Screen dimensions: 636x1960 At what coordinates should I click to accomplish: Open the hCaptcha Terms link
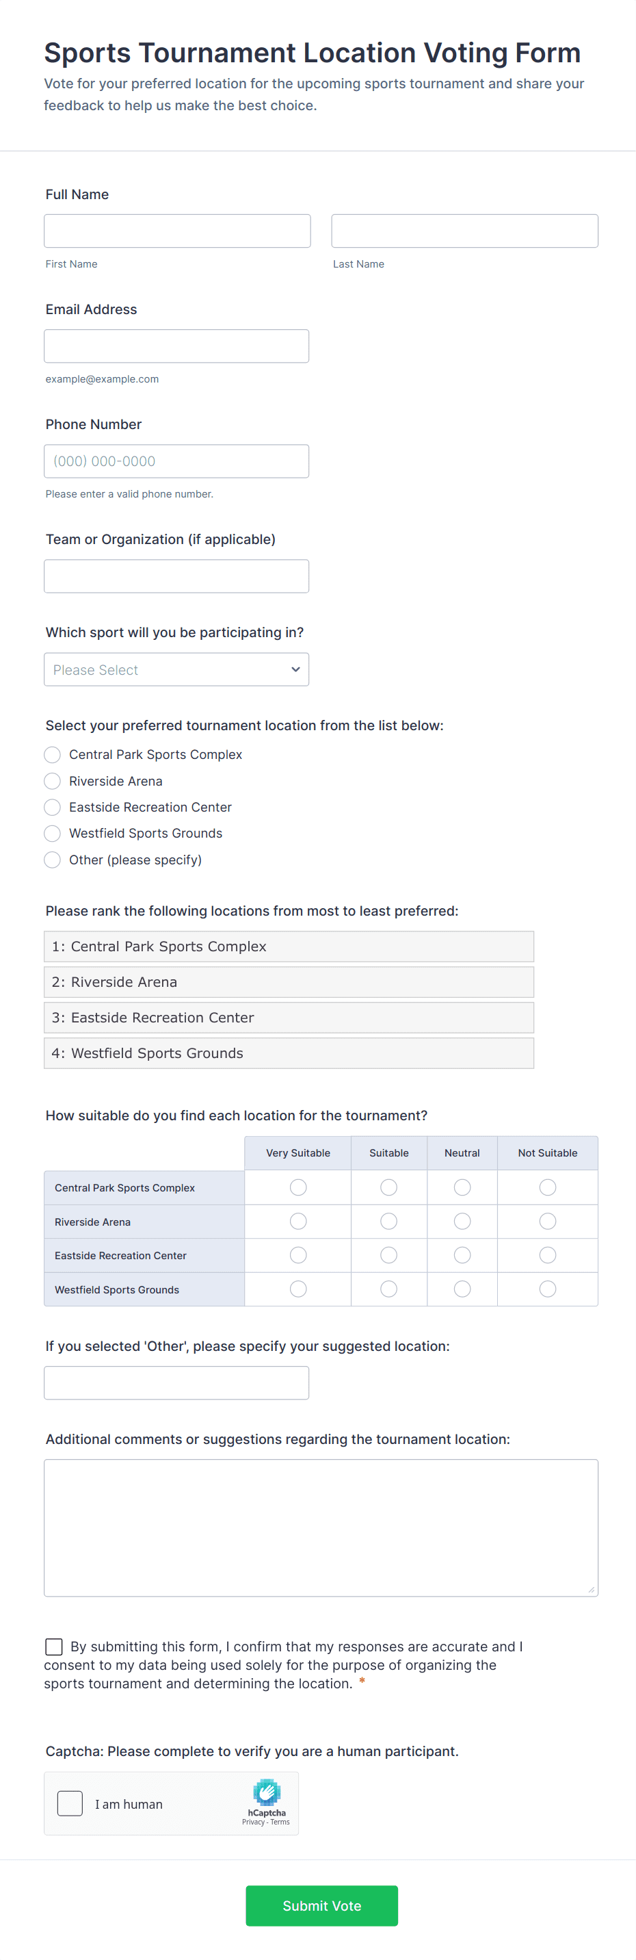coord(280,1822)
